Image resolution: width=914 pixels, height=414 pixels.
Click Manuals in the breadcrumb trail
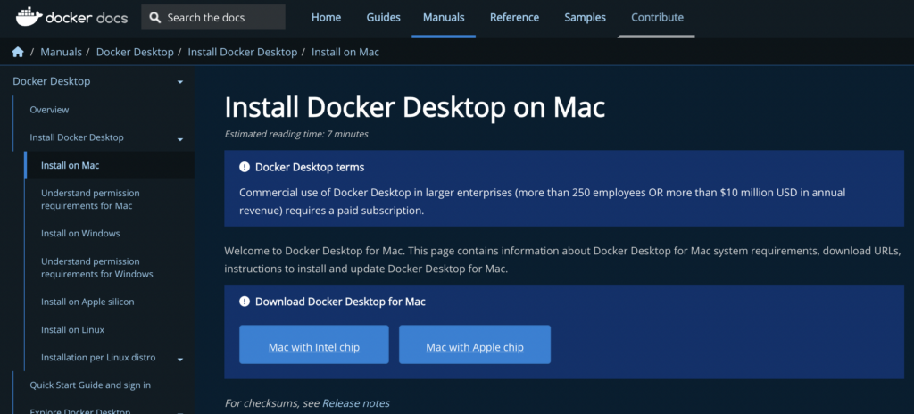pos(59,53)
